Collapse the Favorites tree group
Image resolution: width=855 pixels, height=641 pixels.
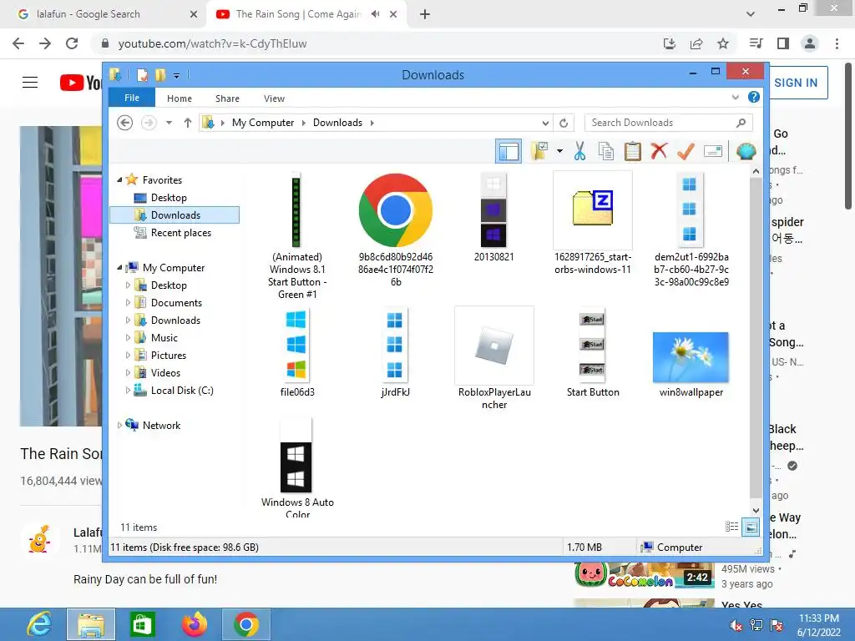(x=119, y=180)
